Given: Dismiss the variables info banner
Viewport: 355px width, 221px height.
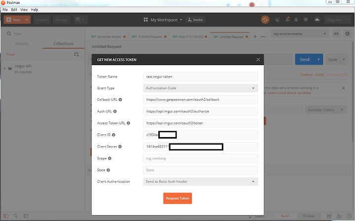Looking at the screenshot, I should pyautogui.click(x=344, y=88).
